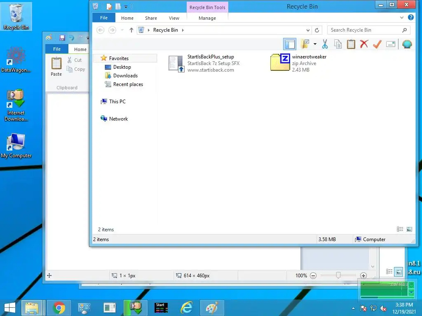Open the File tab in Recycle Bin
This screenshot has width=422, height=316.
pos(103,18)
